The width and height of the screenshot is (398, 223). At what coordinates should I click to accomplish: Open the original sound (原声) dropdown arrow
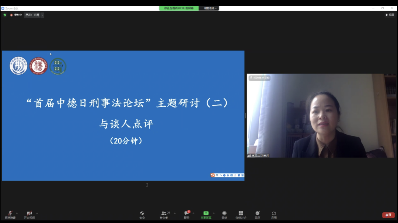tap(42, 15)
